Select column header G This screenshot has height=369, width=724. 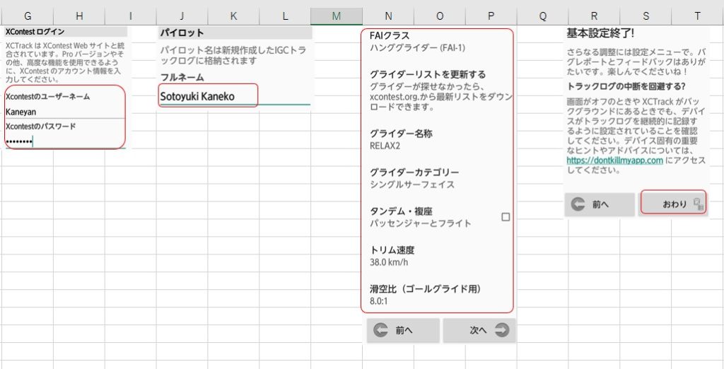click(27, 16)
